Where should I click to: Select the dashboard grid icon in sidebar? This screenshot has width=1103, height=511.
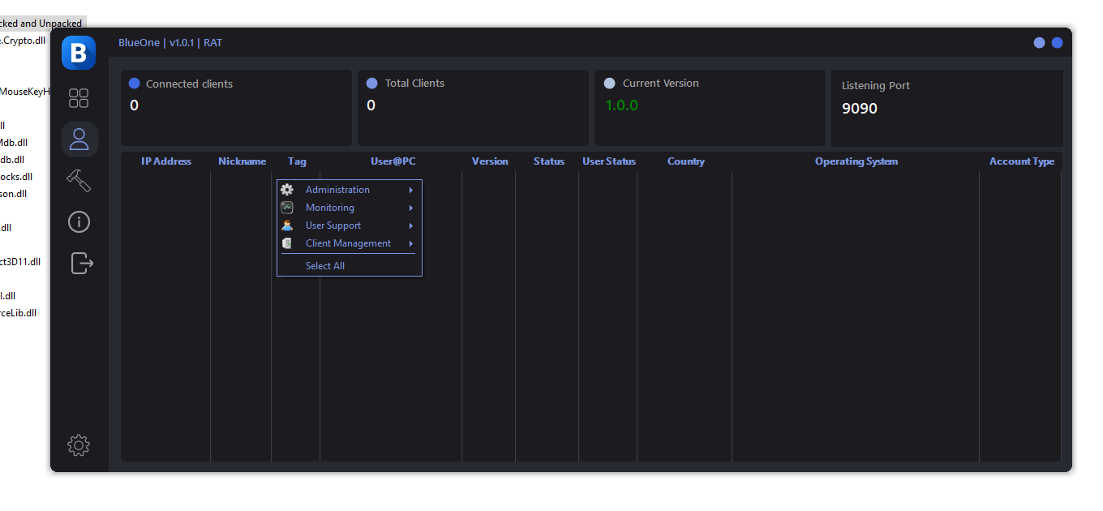(x=79, y=97)
